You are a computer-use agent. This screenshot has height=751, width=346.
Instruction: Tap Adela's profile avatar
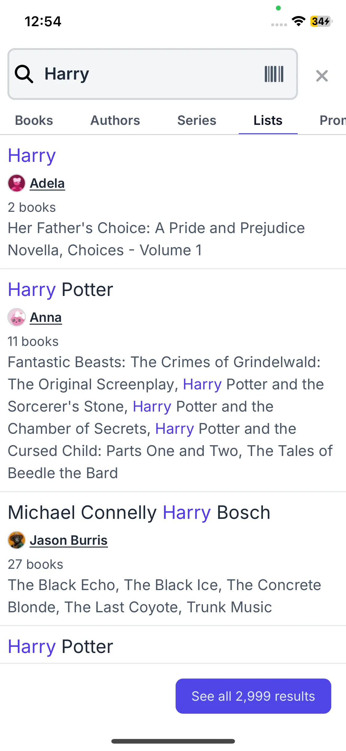point(17,183)
